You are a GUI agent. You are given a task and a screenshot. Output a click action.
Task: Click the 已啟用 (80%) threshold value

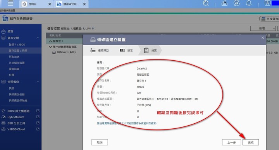[144, 105]
